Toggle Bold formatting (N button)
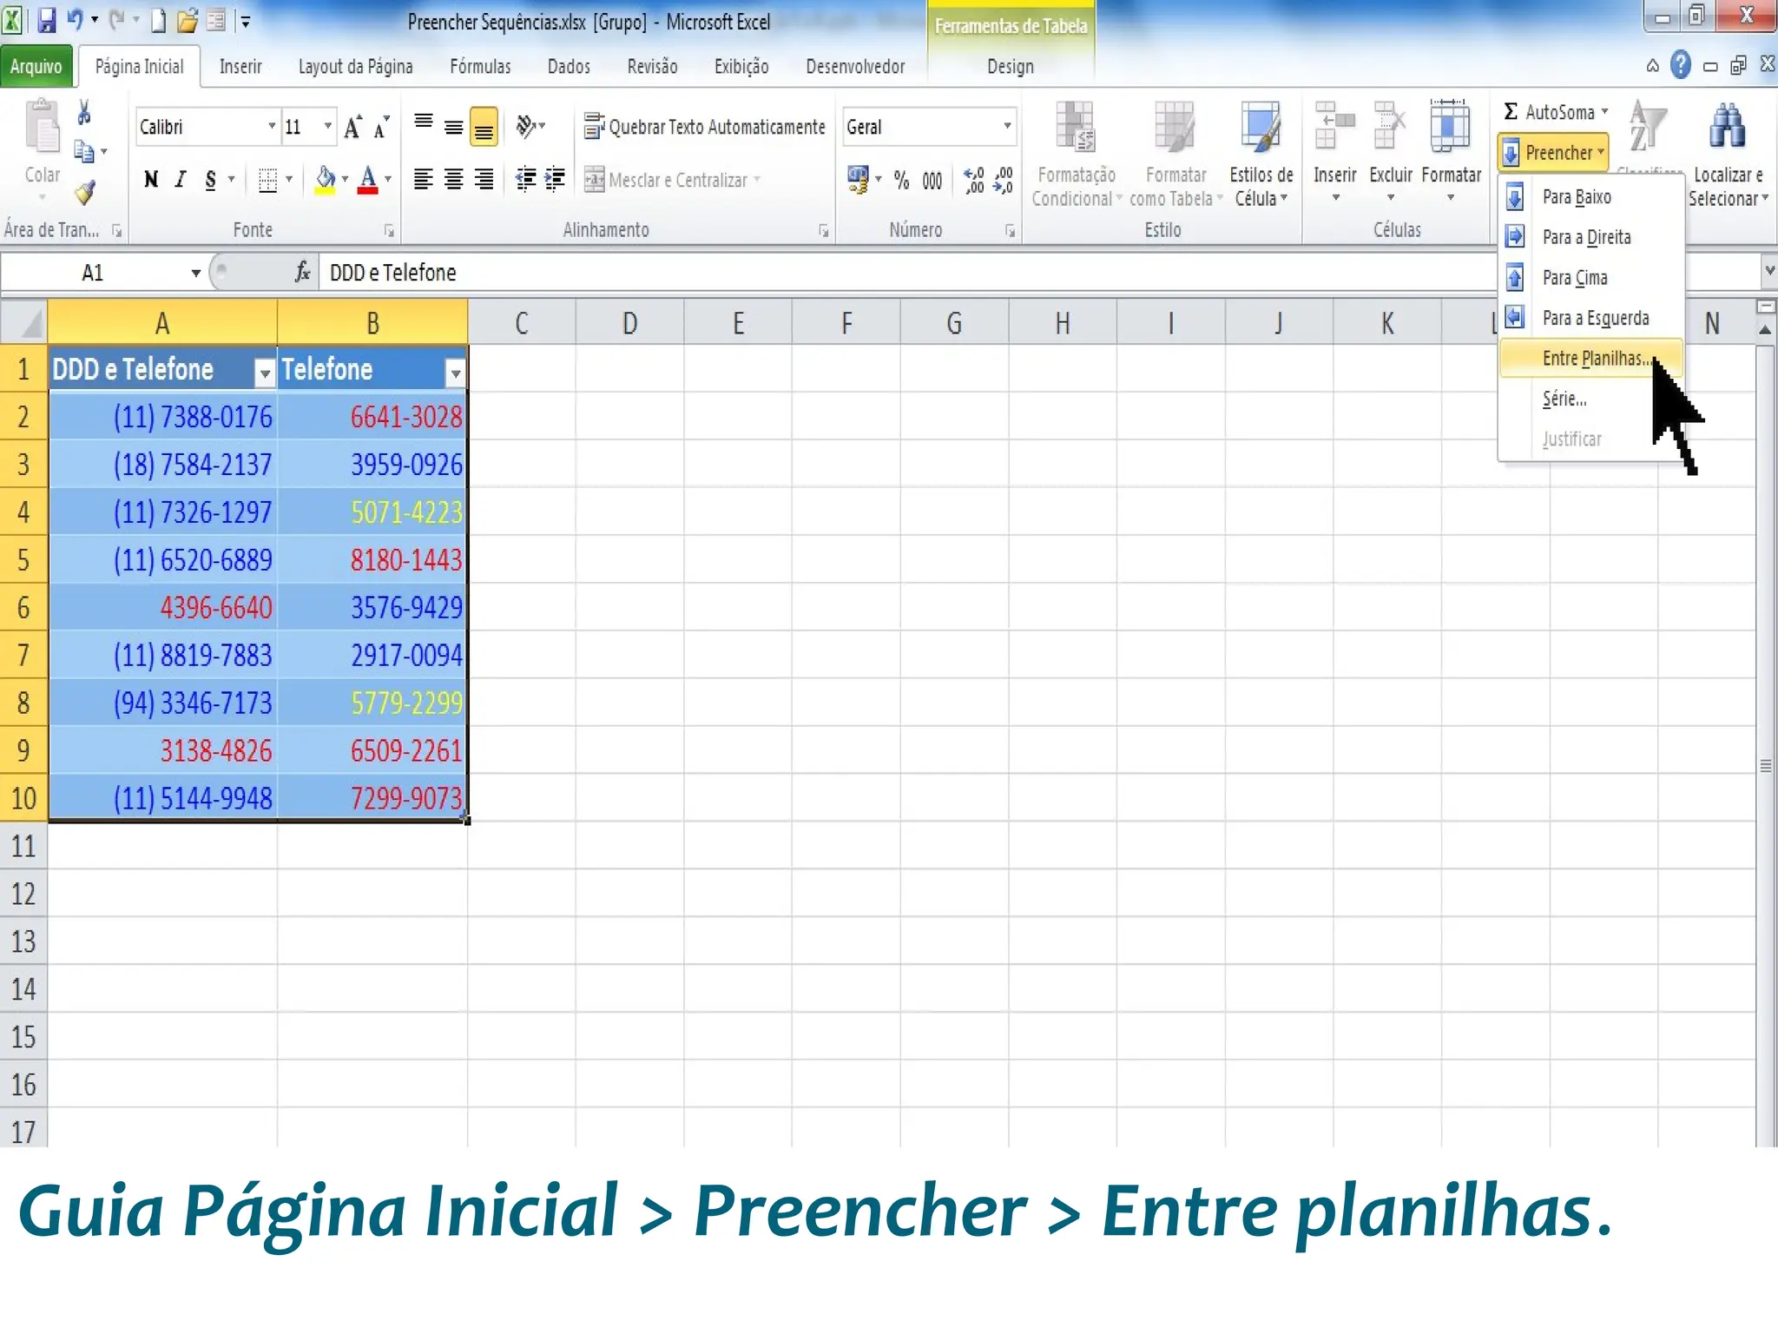The height and width of the screenshot is (1334, 1778). (x=151, y=180)
